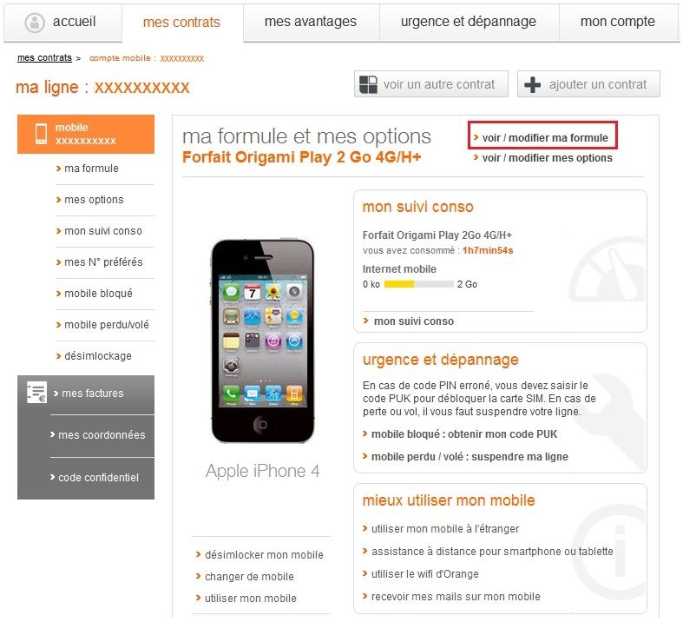Follow the mes contrats breadcrumb link

pos(44,58)
